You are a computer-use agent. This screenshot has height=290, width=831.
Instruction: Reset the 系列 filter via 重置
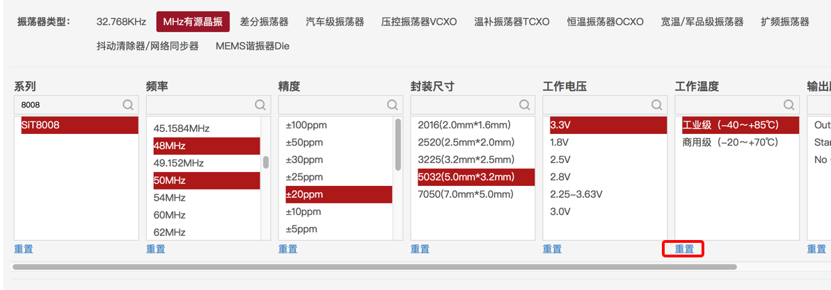coord(24,249)
